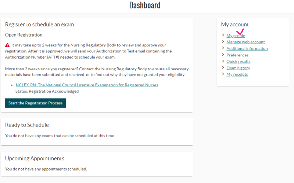
Task: Click Start the Registration Process button
Action: (35, 103)
